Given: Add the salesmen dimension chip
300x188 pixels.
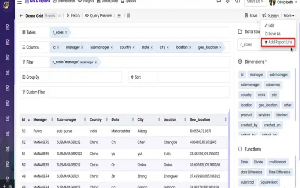Looking at the screenshot, I should (x=273, y=85).
